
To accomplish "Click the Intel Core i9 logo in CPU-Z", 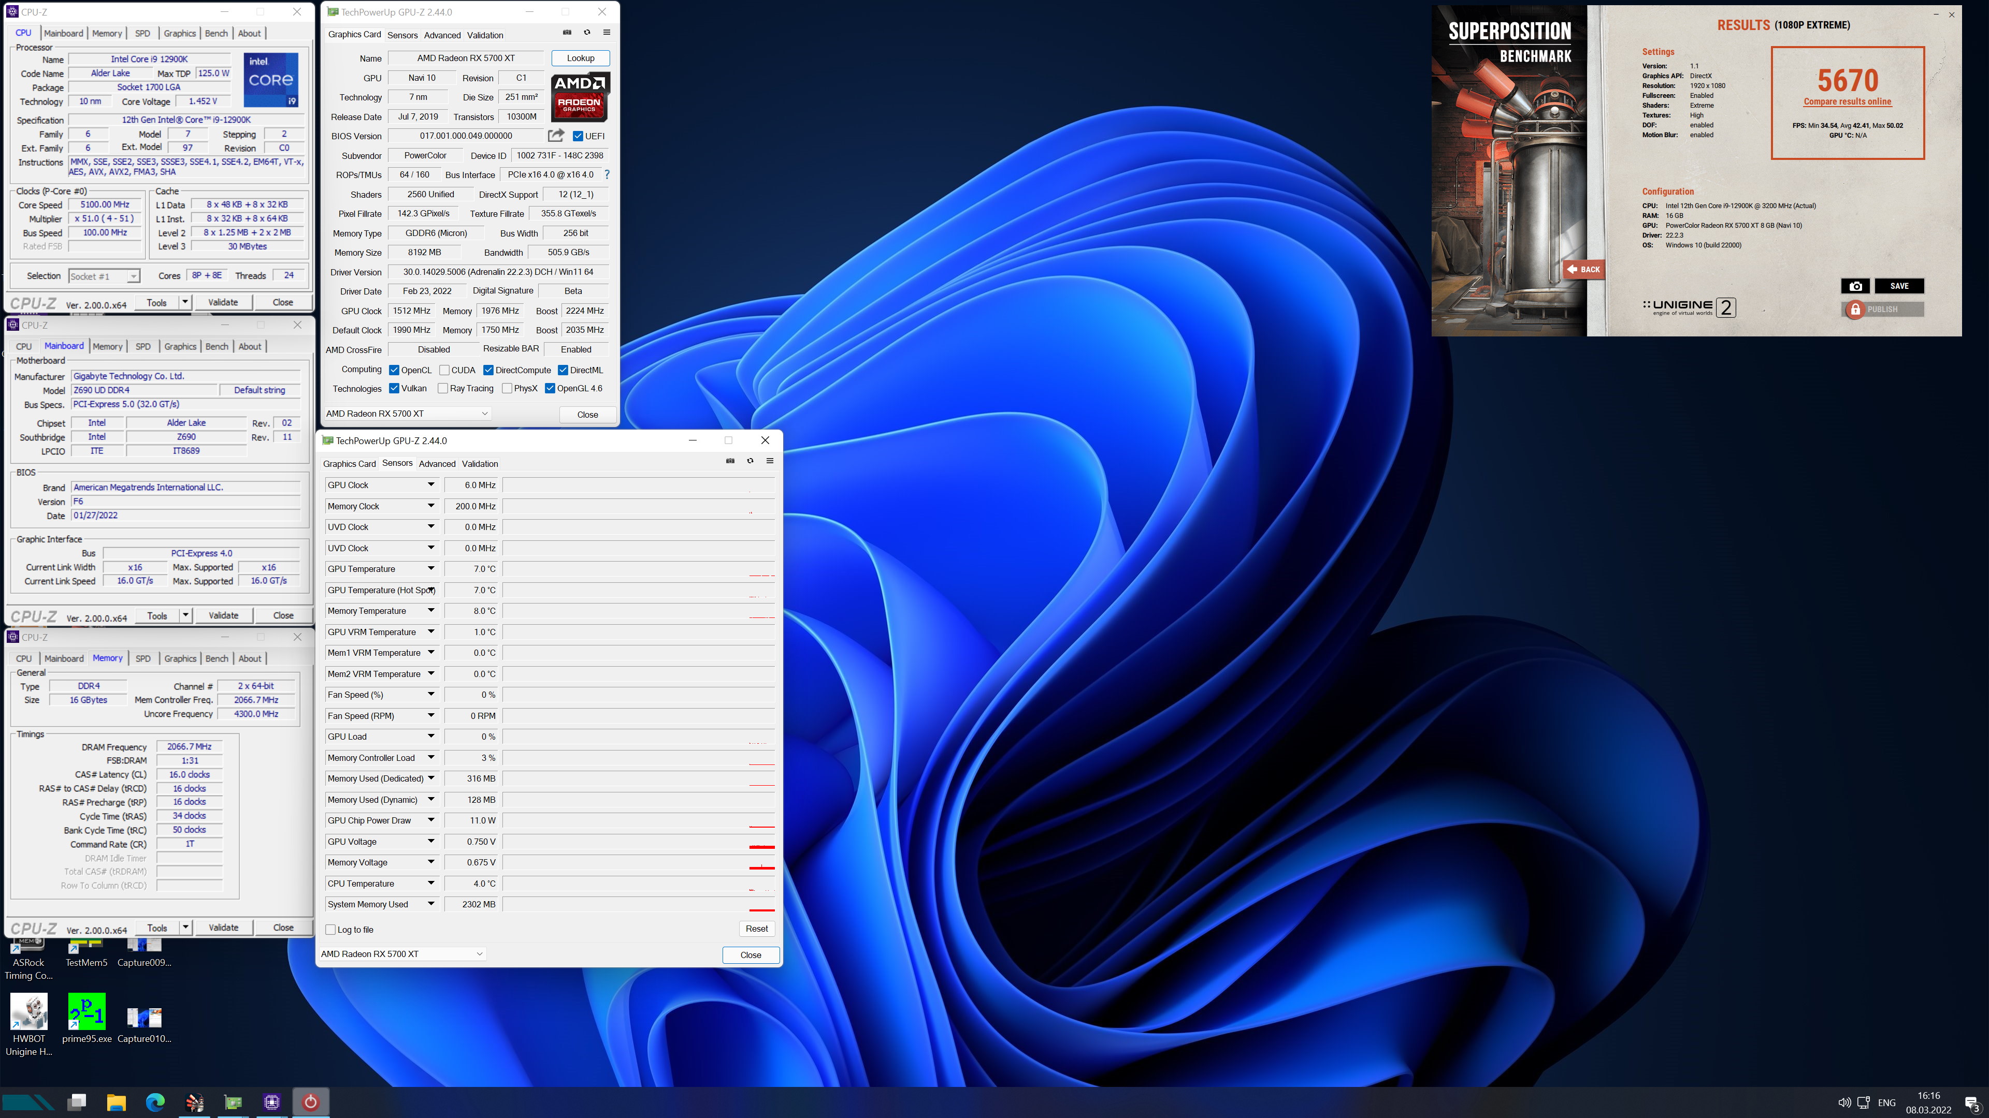I will click(x=271, y=80).
